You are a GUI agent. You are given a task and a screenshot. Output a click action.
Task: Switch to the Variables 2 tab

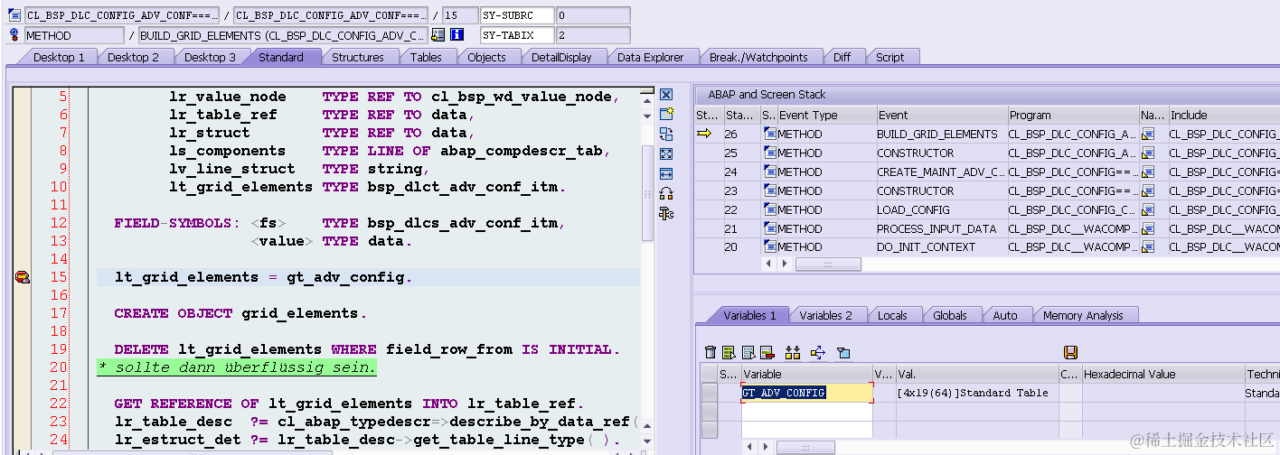click(x=826, y=315)
